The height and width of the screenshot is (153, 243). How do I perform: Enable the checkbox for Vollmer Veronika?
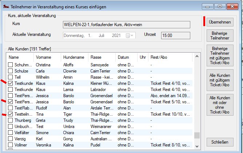[11, 145]
